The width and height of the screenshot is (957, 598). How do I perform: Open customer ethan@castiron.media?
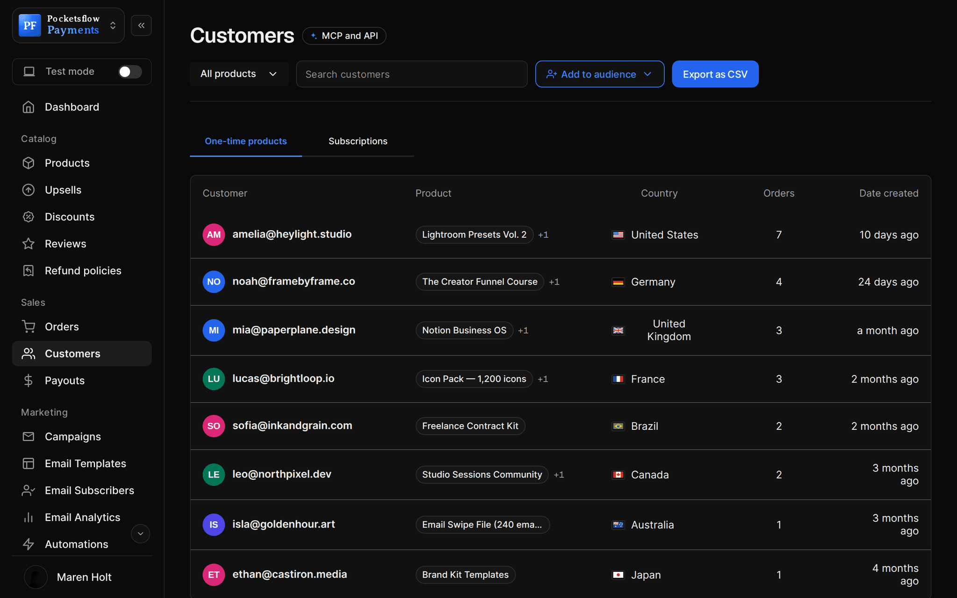click(x=290, y=574)
